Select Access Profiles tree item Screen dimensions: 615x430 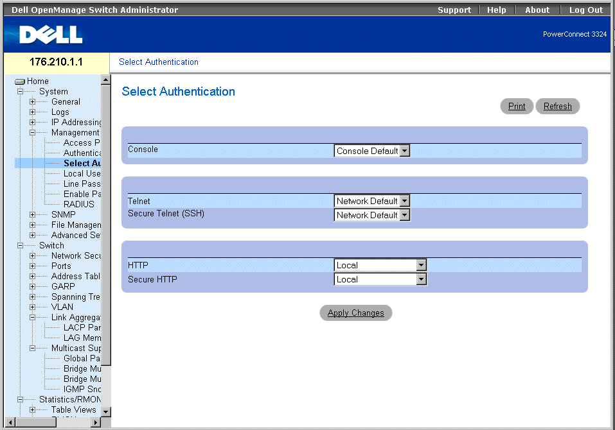[82, 142]
